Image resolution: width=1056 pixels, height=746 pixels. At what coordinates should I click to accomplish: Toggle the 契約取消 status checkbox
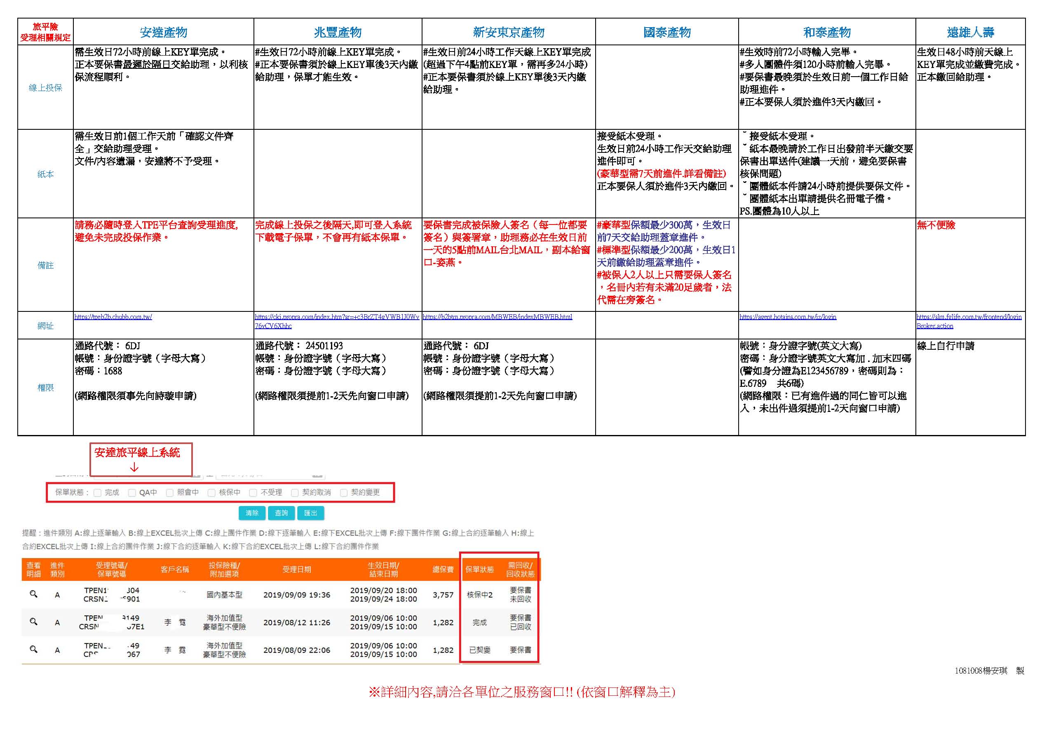[x=295, y=493]
